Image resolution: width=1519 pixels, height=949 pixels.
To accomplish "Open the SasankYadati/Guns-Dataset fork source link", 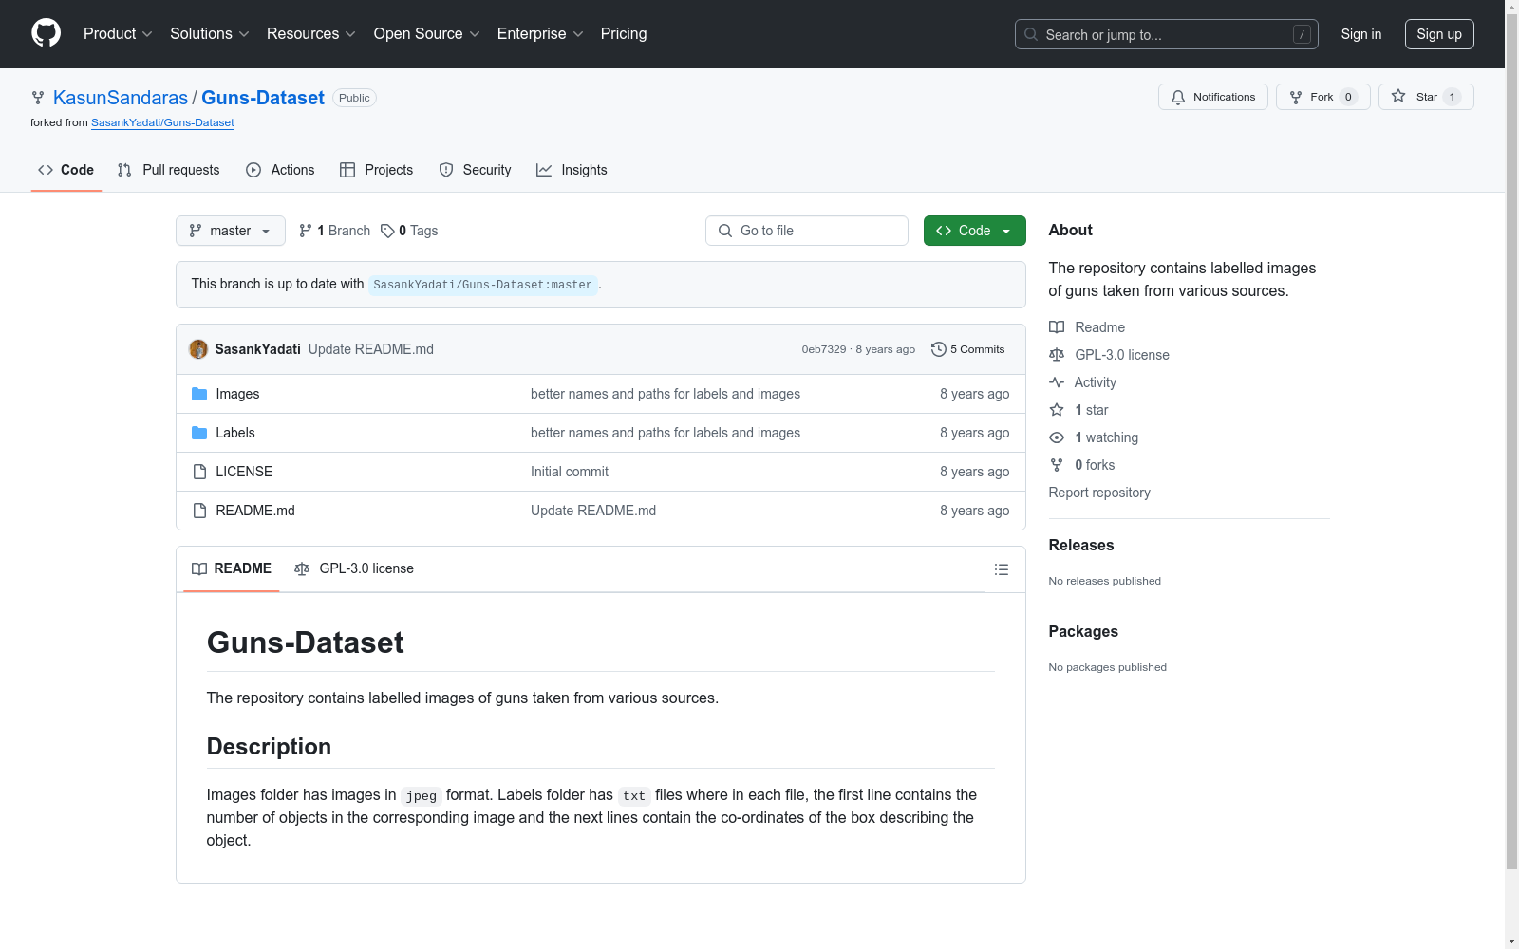I will (x=162, y=122).
